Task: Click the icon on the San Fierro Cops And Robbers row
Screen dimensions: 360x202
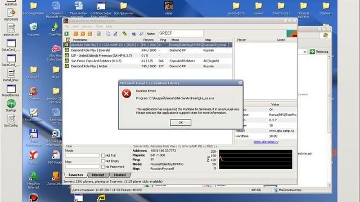Action: (66, 61)
